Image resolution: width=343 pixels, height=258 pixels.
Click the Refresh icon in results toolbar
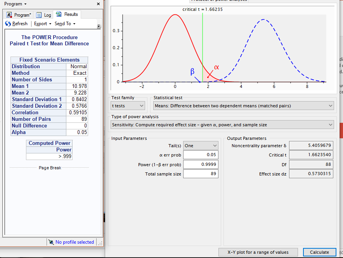[8, 24]
